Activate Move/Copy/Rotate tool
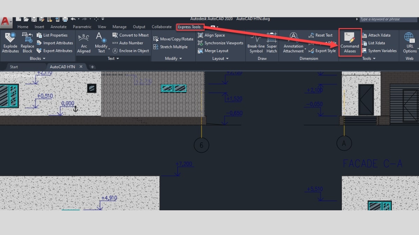Viewport: 419px width, 235px height. pos(173,39)
